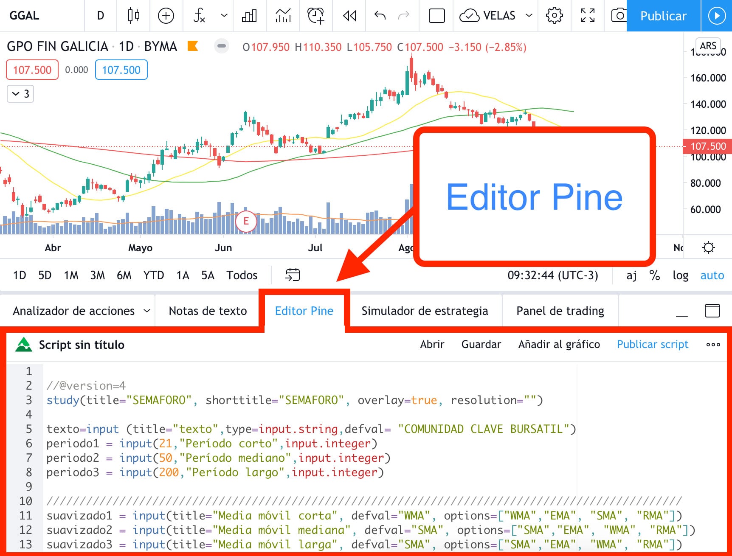Create an alert with the alarm clock icon
The height and width of the screenshot is (556, 732).
(315, 16)
